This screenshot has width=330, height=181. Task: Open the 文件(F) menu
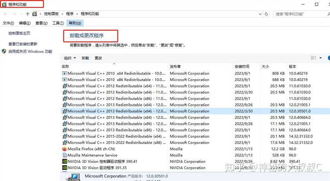(8, 23)
